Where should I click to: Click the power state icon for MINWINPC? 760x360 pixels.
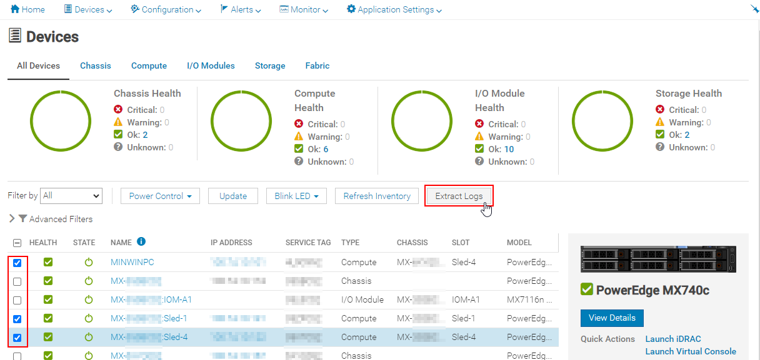click(x=87, y=262)
